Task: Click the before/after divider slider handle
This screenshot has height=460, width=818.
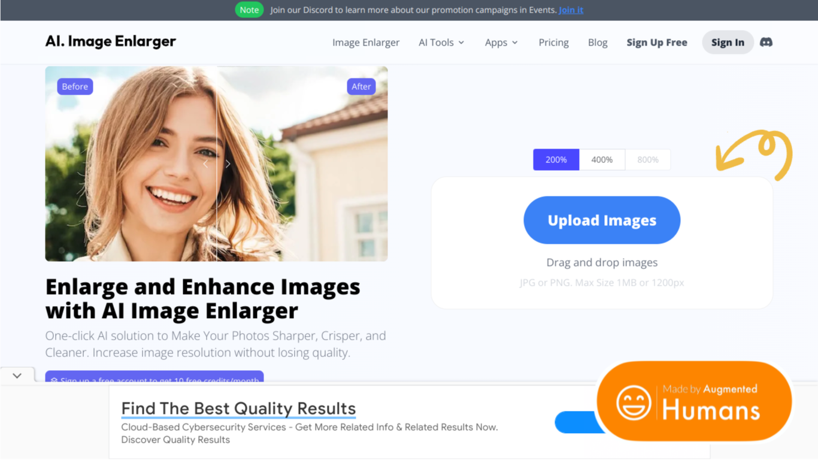Action: coord(217,164)
